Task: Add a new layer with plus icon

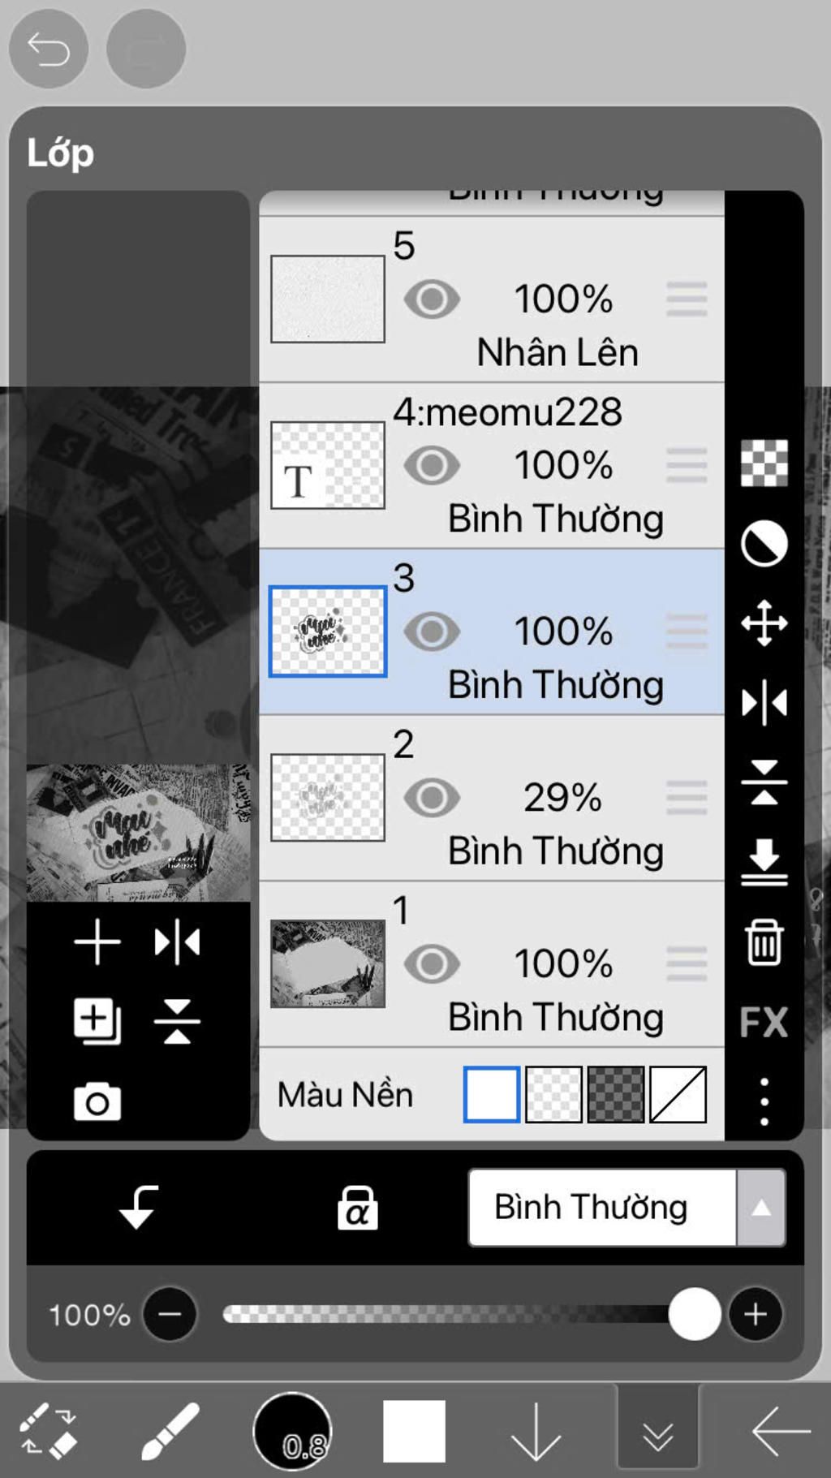Action: (97, 942)
